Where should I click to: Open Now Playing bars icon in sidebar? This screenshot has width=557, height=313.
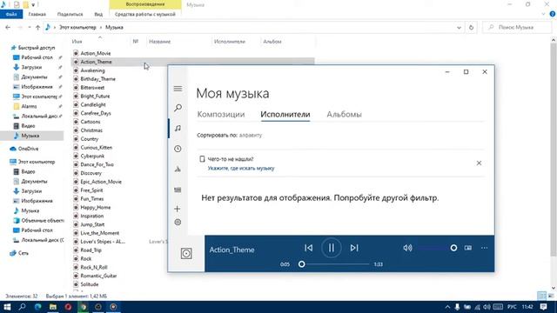tap(178, 170)
